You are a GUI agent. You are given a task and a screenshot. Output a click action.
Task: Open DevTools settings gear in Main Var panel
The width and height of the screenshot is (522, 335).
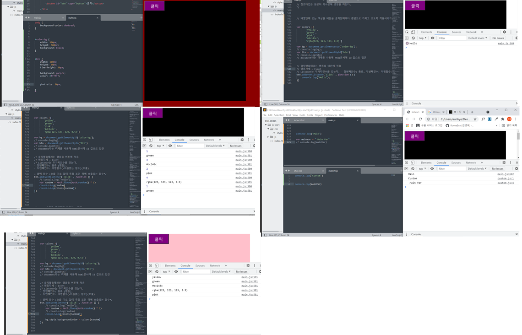504,162
